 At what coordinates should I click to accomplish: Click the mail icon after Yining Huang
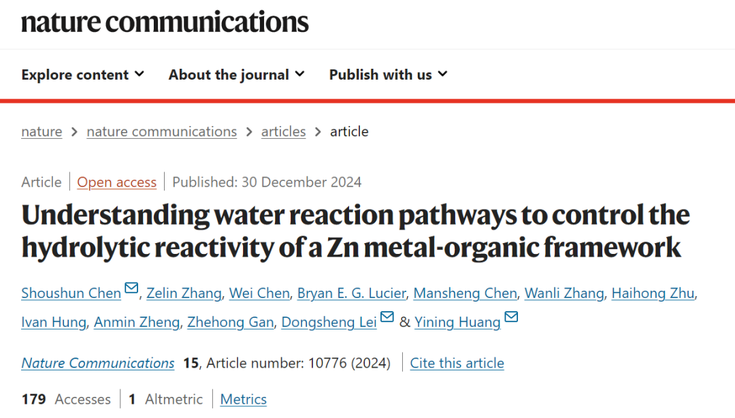[x=511, y=317]
